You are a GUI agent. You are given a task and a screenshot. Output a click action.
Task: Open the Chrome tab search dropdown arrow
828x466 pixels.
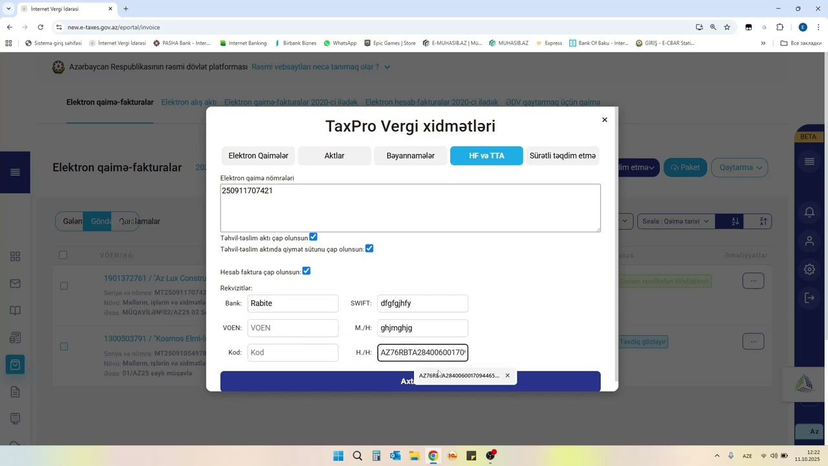(x=8, y=8)
